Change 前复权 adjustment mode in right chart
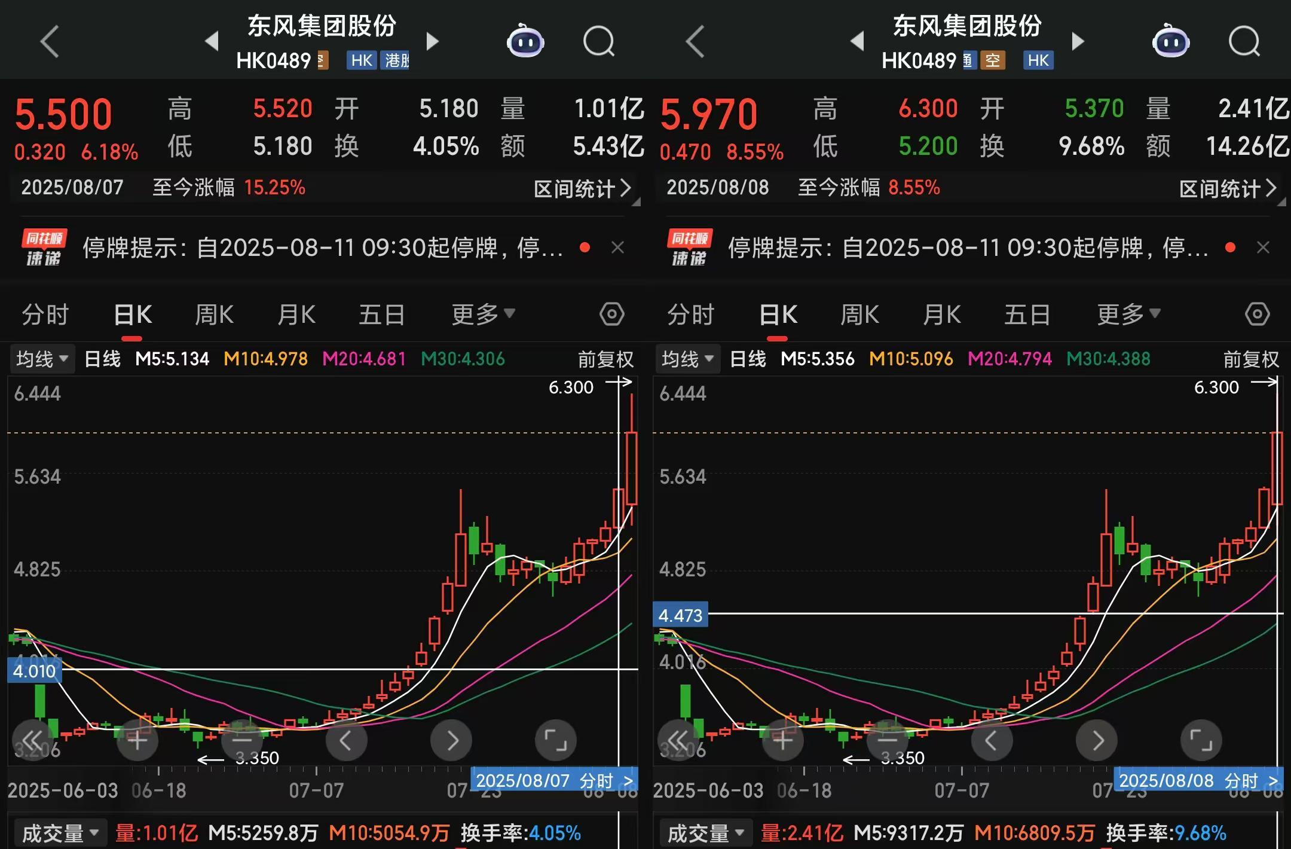The image size is (1291, 849). click(1251, 359)
